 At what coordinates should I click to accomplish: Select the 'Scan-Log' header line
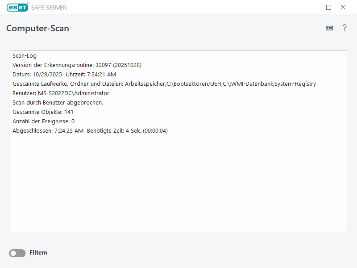[25, 56]
